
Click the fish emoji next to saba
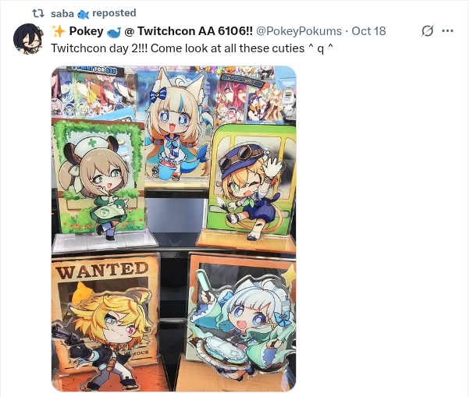click(83, 14)
